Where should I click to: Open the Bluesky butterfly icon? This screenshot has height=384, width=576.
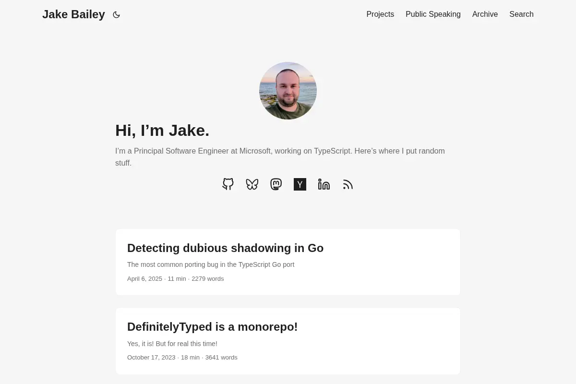pos(252,184)
